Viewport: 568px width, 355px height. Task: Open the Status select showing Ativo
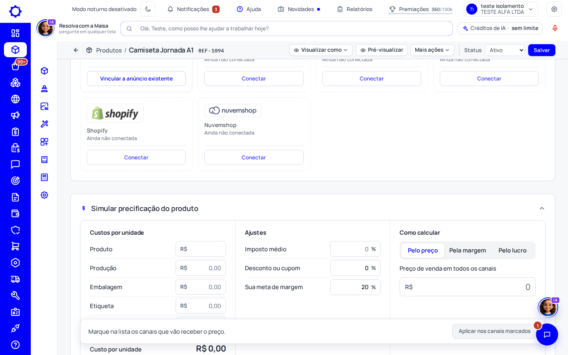click(x=505, y=50)
